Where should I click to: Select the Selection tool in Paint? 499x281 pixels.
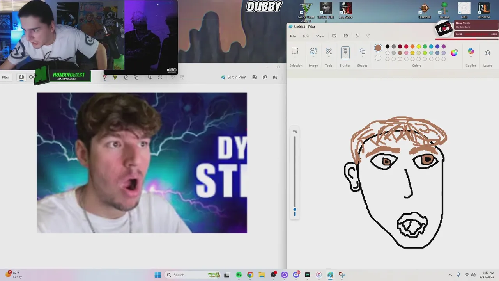[295, 51]
